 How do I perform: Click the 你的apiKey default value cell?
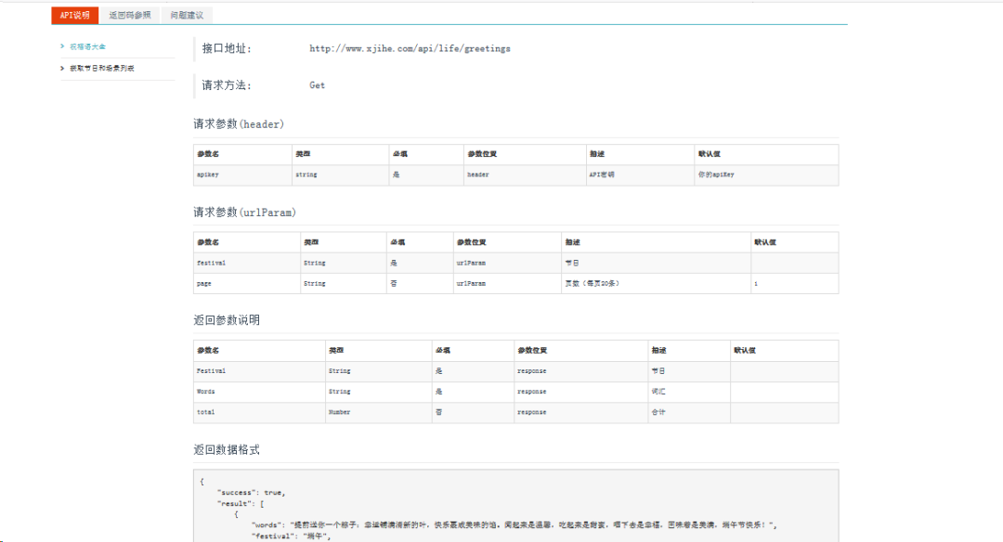coord(766,175)
